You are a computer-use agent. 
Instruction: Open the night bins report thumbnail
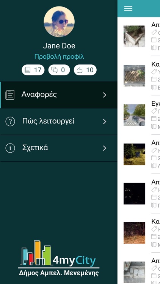tap(134, 154)
